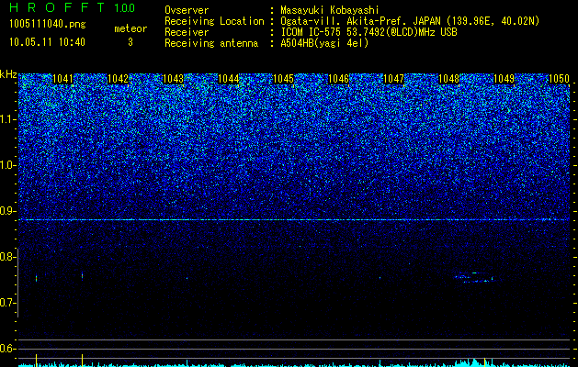Viewport: 578px width, 367px height.
Task: Click the Ogata-vill. Akita-Pref. JAPAN location text
Action: [360, 21]
